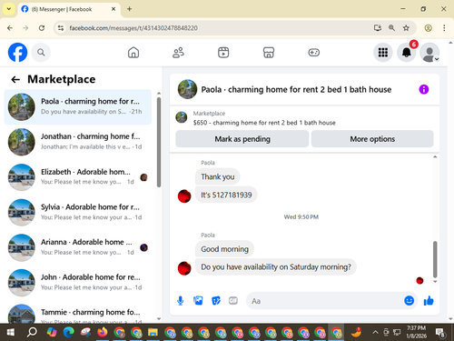Open the Jonathan charming home conversation
This screenshot has width=454, height=341.
tap(78, 142)
